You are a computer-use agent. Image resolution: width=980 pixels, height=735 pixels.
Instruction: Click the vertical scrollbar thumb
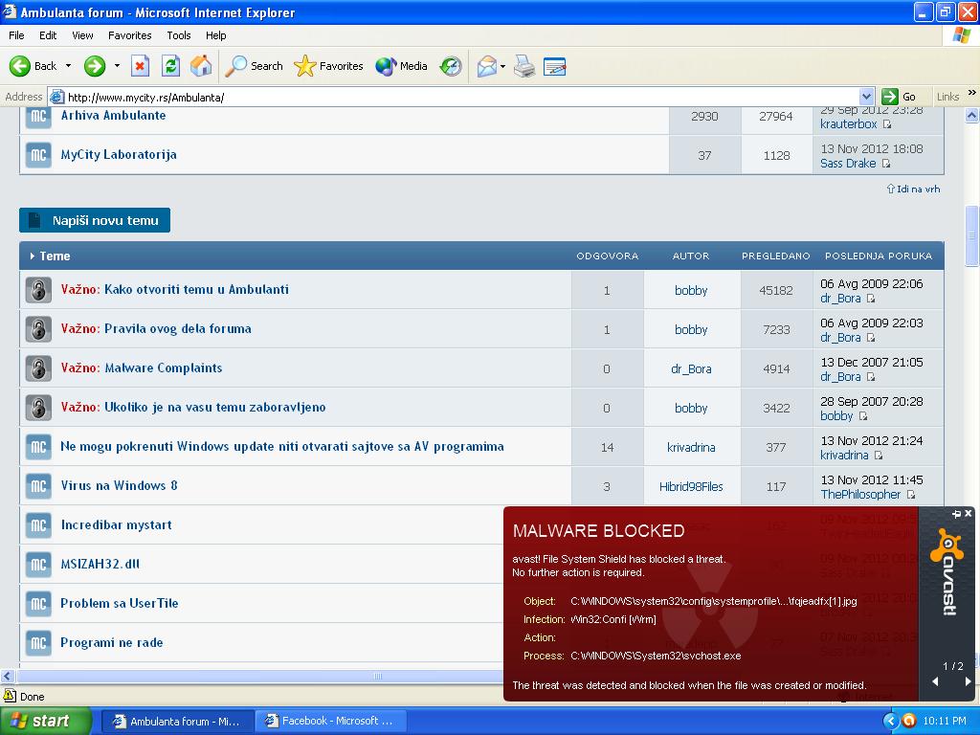[972, 235]
